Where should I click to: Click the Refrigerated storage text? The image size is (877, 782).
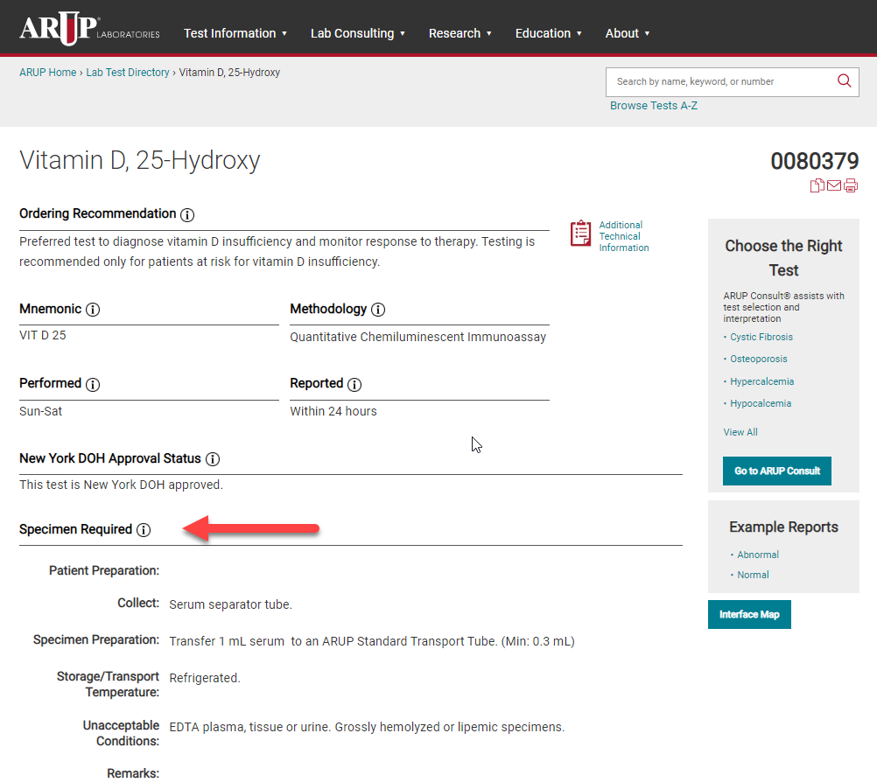click(205, 678)
